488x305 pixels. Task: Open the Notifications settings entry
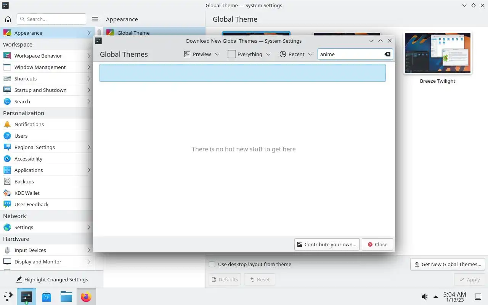click(x=47, y=124)
